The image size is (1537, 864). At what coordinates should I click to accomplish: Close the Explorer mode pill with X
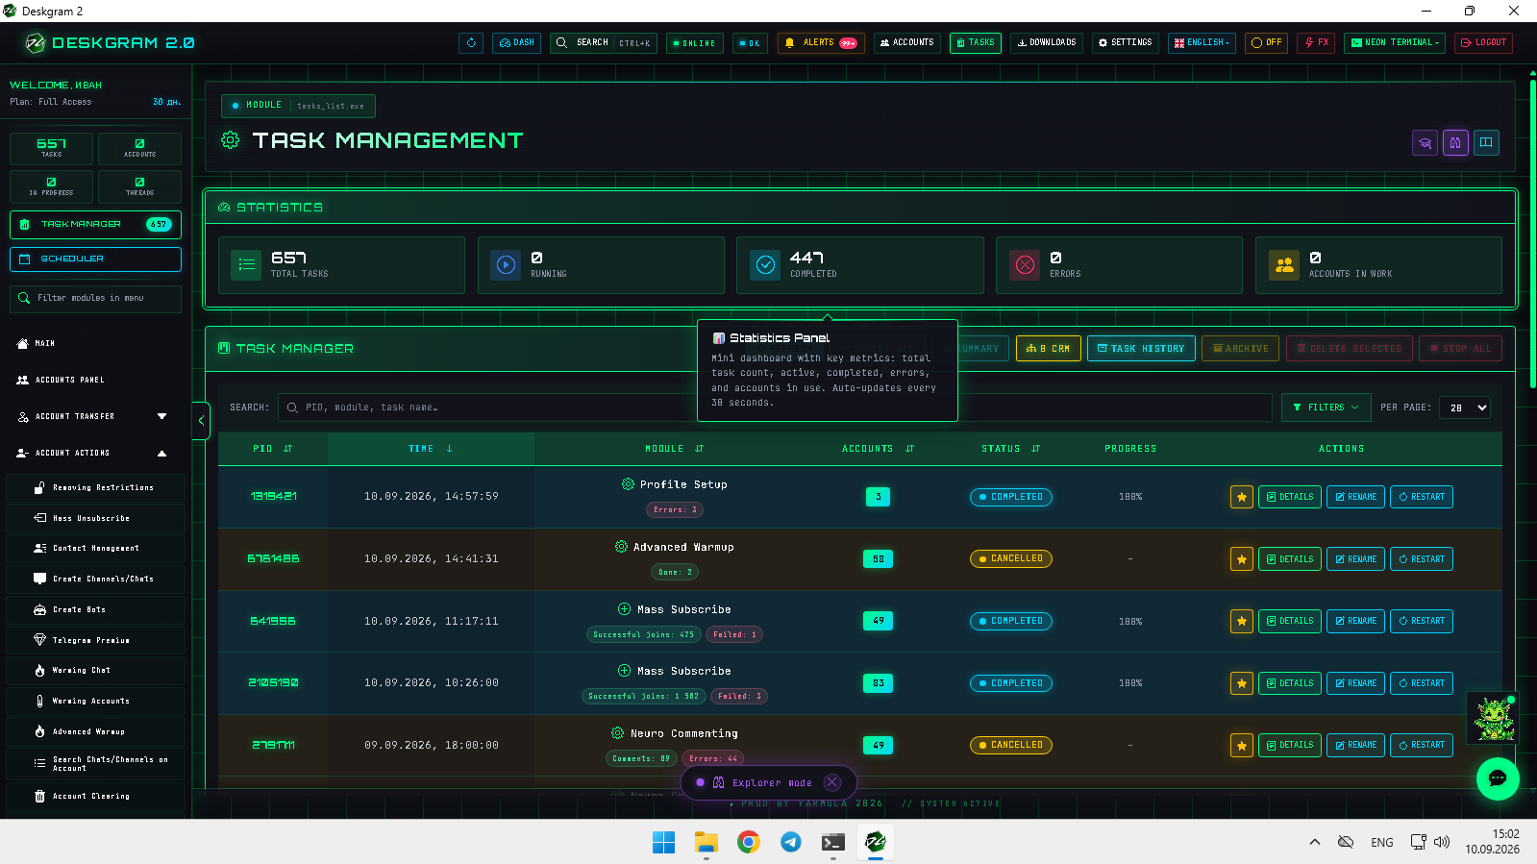coord(832,782)
